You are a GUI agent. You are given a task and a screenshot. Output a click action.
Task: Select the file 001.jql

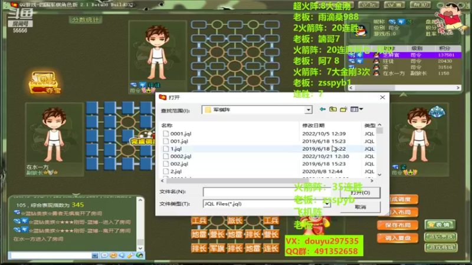click(179, 141)
